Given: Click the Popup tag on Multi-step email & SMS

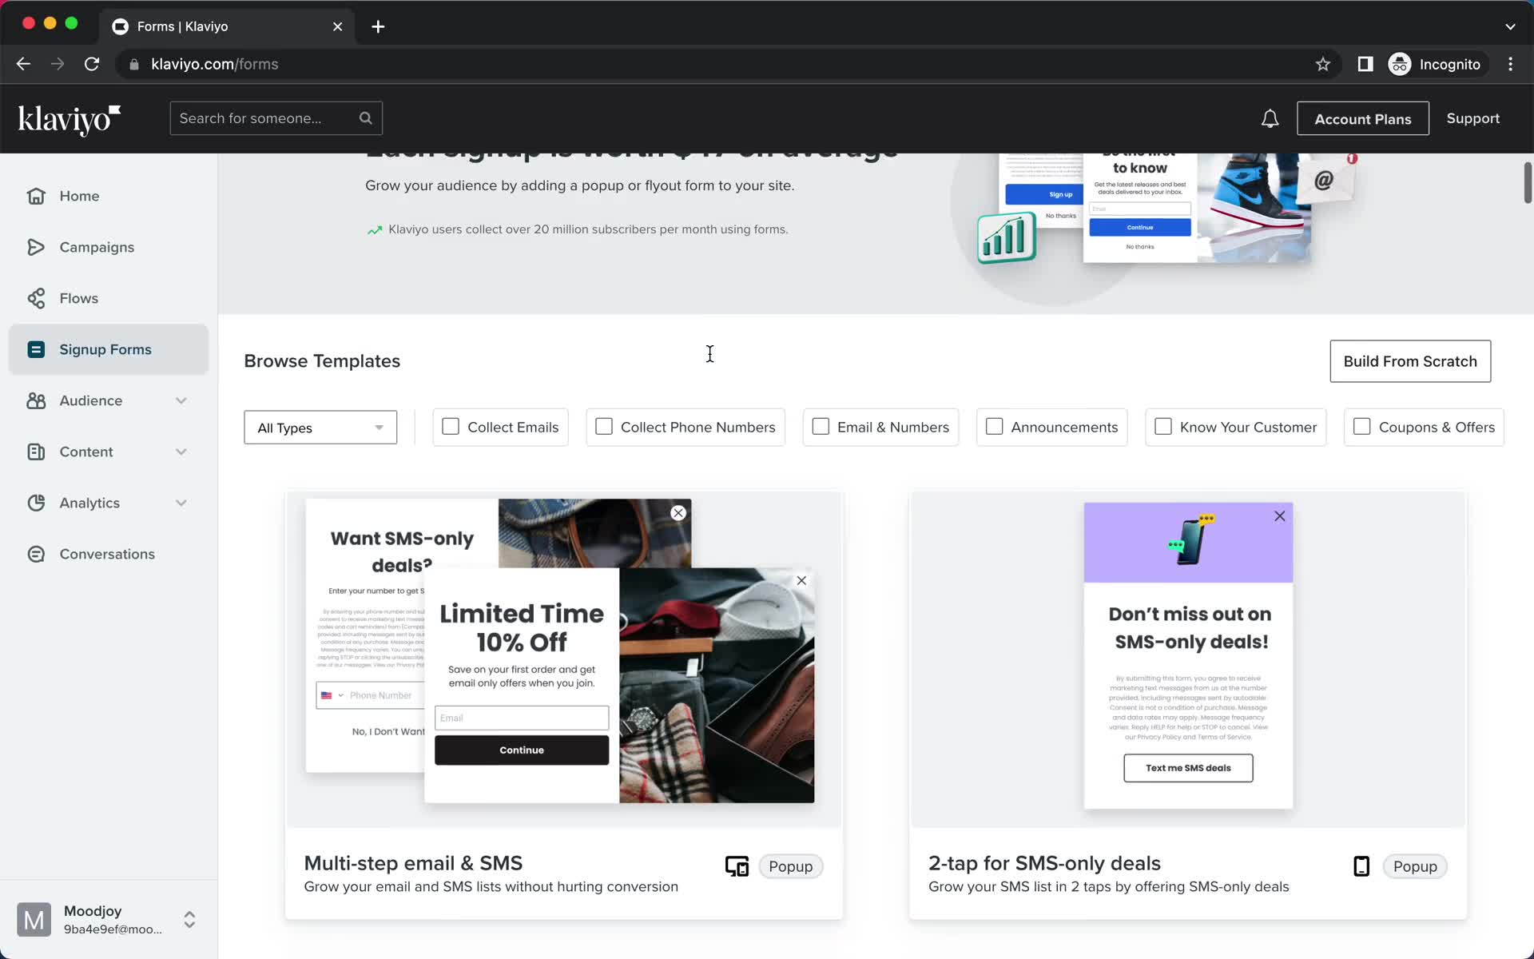Looking at the screenshot, I should pos(790,866).
